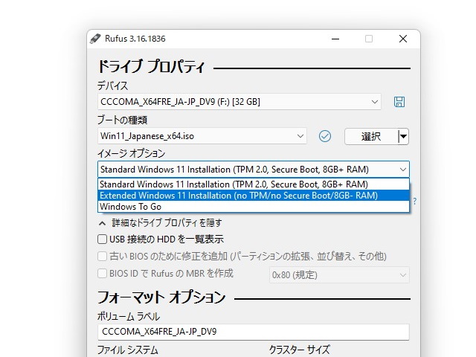Click the save drive image icon
Image resolution: width=476 pixels, height=357 pixels.
[399, 102]
